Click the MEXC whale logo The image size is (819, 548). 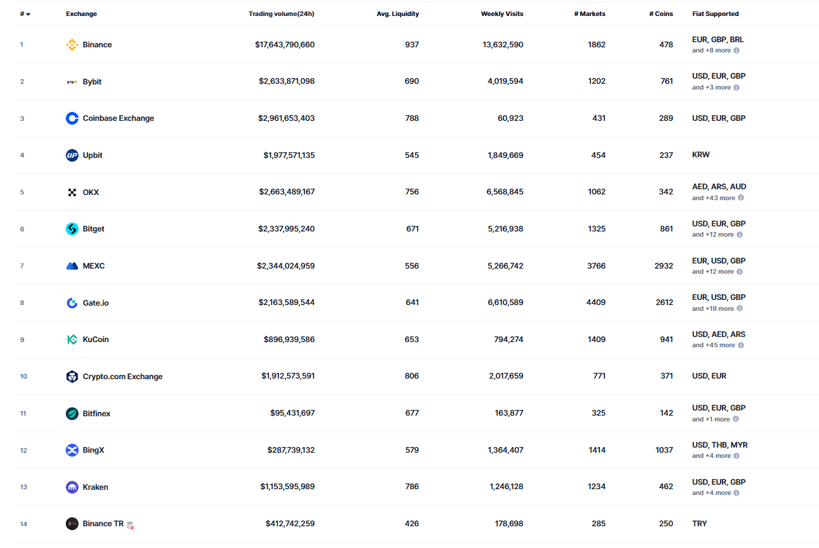pos(72,265)
